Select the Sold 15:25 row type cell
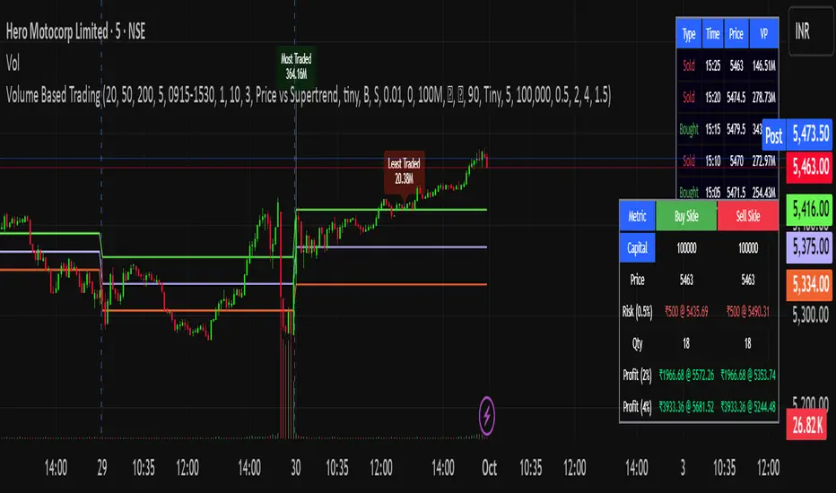 click(x=689, y=65)
